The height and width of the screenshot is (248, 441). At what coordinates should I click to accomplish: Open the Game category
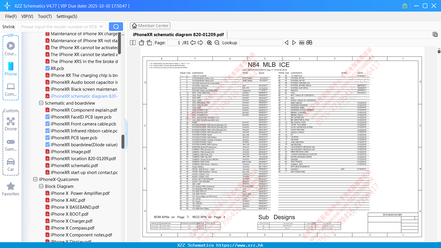[11, 145]
